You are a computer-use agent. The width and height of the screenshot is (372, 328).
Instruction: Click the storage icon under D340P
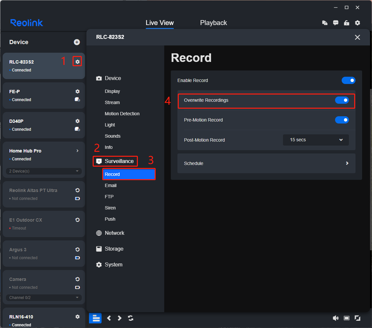[x=77, y=129]
